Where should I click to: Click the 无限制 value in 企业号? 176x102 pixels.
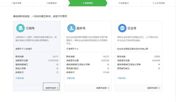[157, 57]
